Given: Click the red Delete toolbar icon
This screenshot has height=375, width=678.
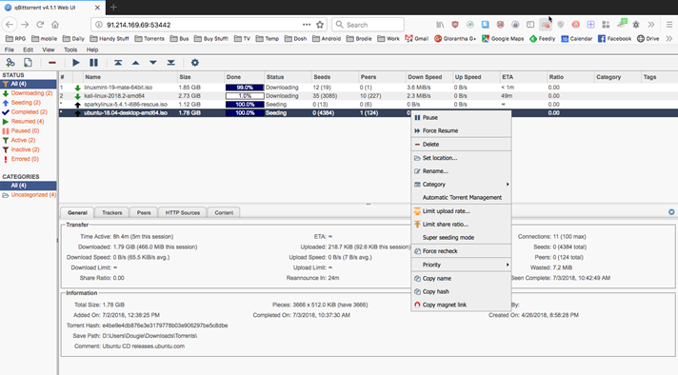Looking at the screenshot, I should [52, 63].
